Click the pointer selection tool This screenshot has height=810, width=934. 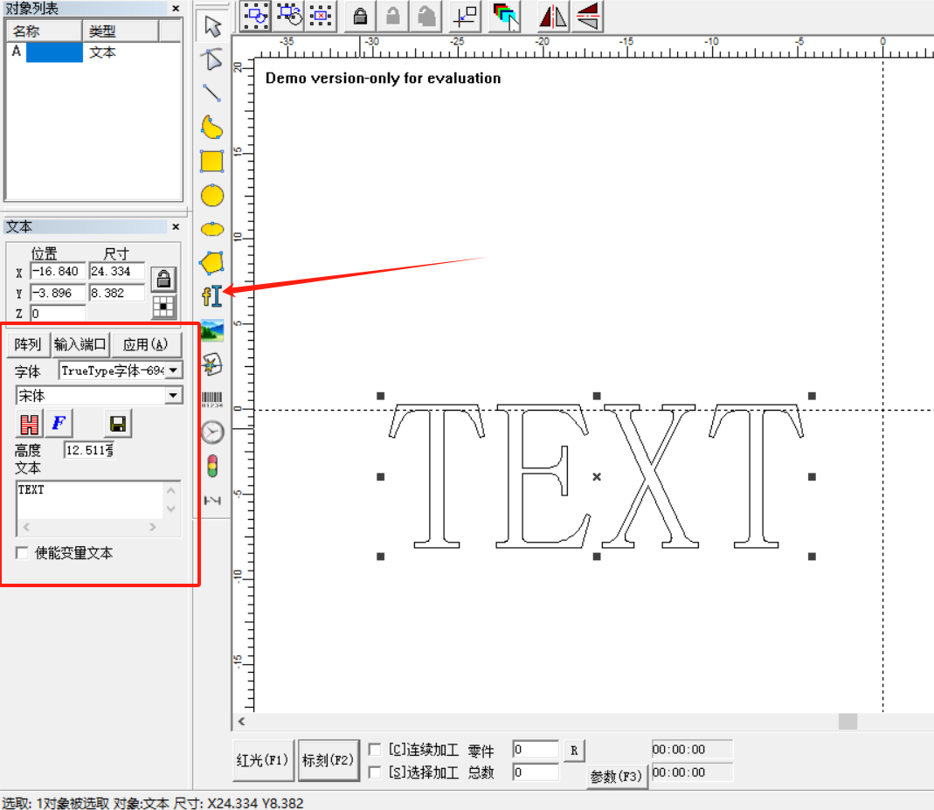click(212, 26)
